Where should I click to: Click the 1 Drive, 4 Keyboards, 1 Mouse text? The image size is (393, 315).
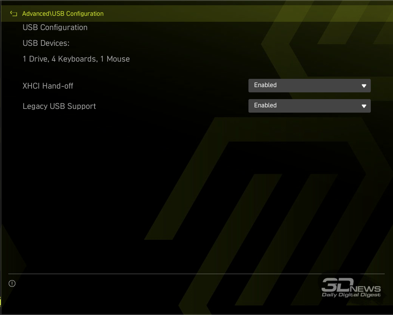(x=76, y=59)
